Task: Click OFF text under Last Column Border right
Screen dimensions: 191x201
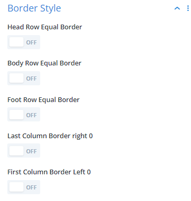Action: pos(31,151)
